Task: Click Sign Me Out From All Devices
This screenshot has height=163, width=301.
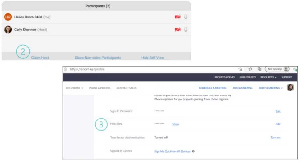Action: point(172,152)
